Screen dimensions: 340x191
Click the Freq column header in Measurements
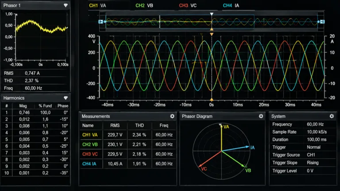point(164,126)
